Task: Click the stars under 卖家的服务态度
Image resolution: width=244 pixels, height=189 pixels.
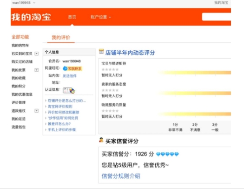Action: point(110,90)
